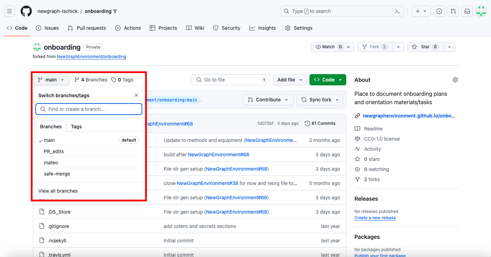Open the Add file dropdown
Image resolution: width=491 pixels, height=257 pixels.
(290, 80)
